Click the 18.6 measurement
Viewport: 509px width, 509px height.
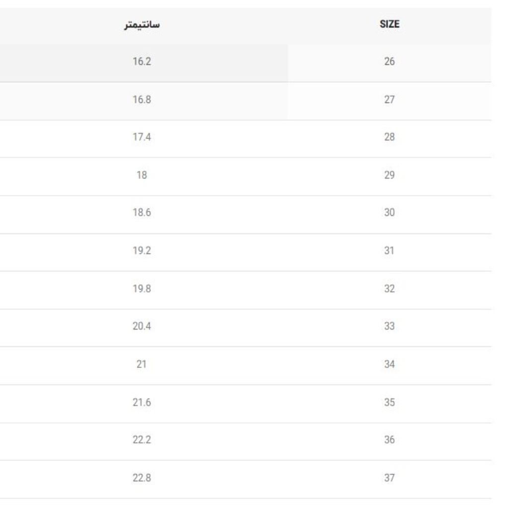[142, 212]
